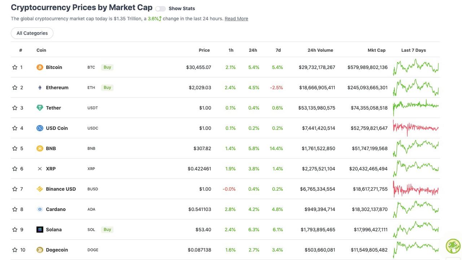
Task: Add Tether to favorites with star
Action: click(x=15, y=108)
